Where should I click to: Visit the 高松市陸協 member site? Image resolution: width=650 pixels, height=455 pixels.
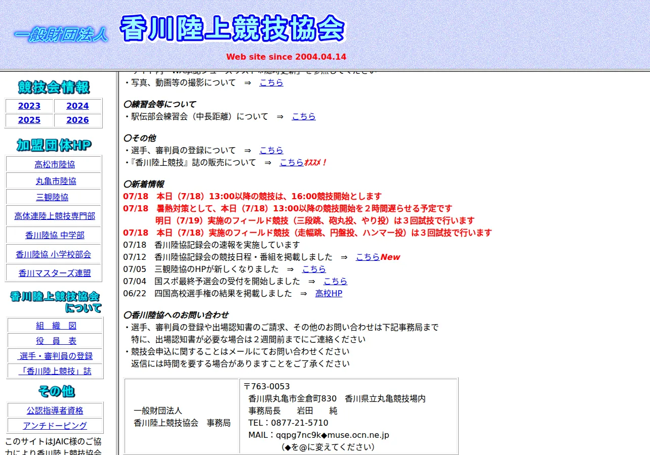(55, 164)
